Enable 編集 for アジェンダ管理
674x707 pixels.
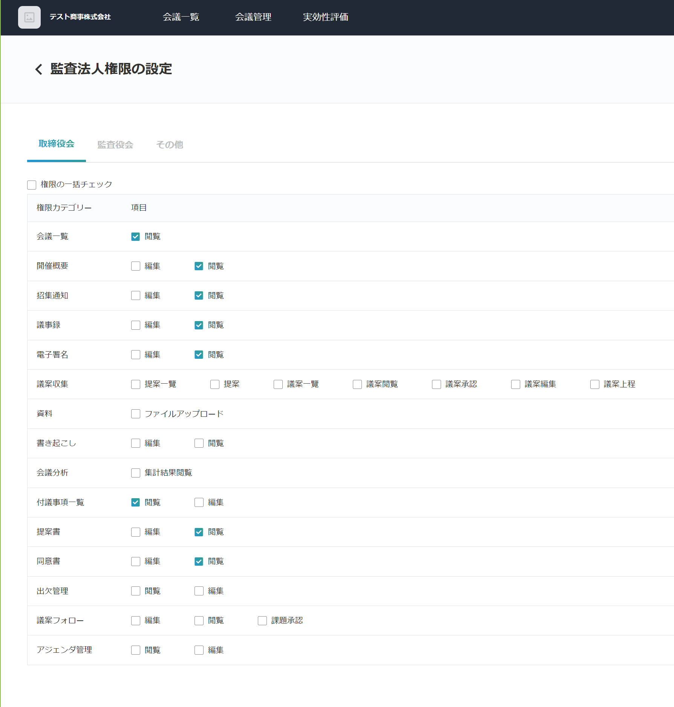click(199, 650)
